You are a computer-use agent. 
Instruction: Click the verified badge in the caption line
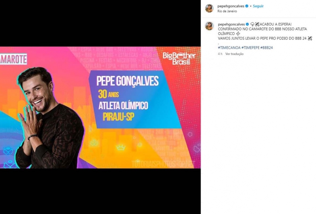tap(247, 24)
